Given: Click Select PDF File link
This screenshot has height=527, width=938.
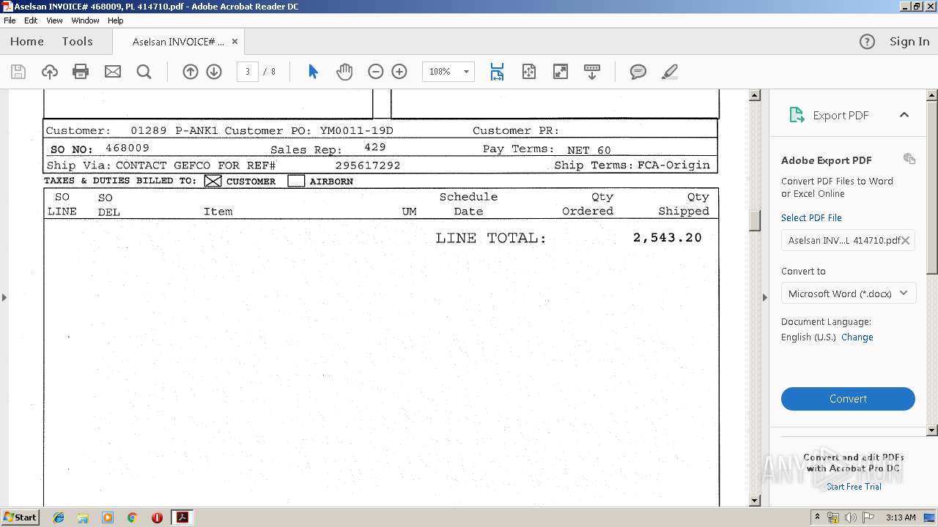Looking at the screenshot, I should click(x=811, y=217).
